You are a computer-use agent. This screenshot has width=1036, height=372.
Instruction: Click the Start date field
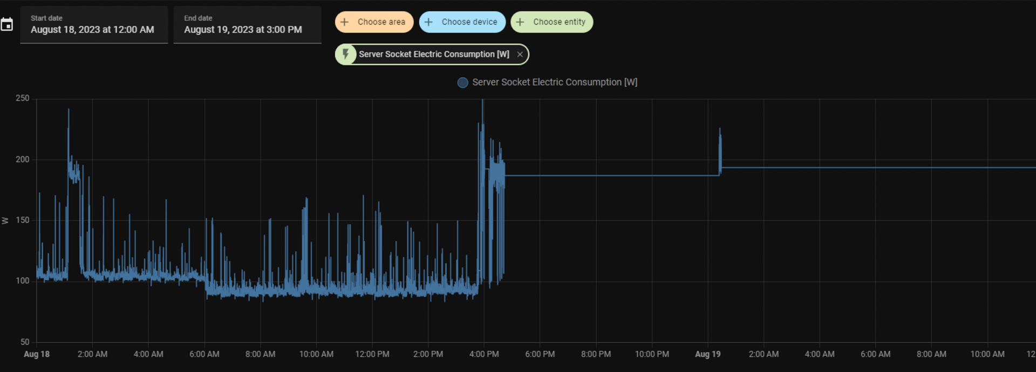point(94,25)
